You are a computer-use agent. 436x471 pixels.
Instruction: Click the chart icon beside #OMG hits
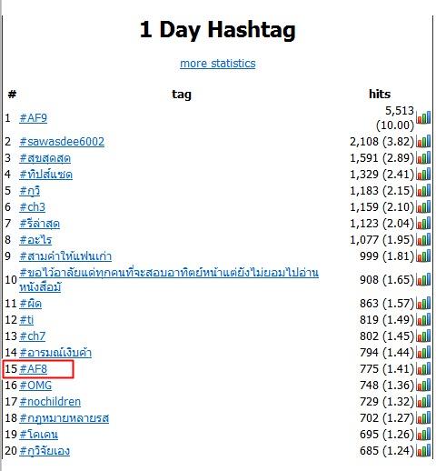coord(423,385)
